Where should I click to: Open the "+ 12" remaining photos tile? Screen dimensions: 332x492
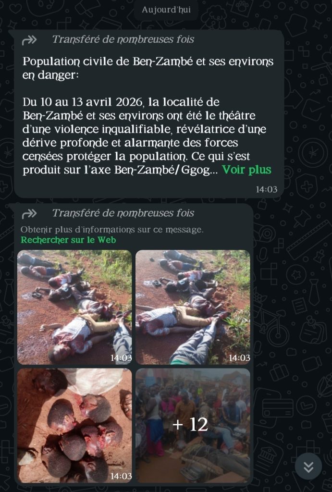[x=193, y=426]
